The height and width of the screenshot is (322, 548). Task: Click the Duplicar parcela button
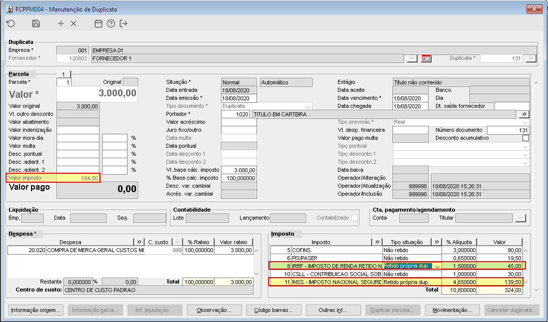coord(393,310)
